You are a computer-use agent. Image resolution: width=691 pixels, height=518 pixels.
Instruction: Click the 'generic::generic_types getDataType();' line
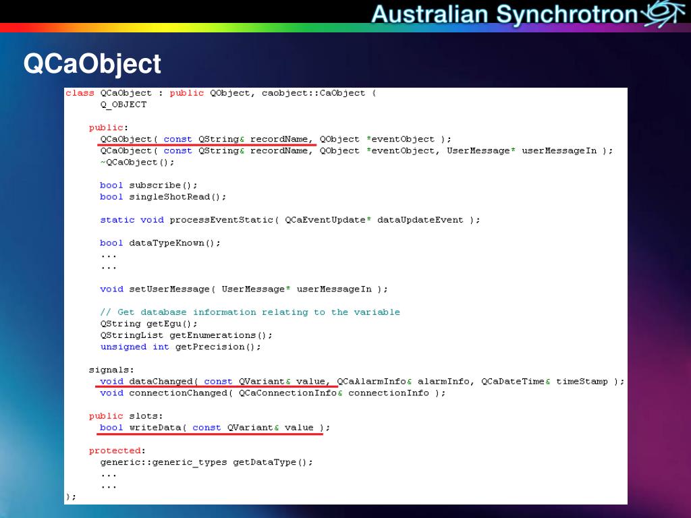[x=206, y=463]
